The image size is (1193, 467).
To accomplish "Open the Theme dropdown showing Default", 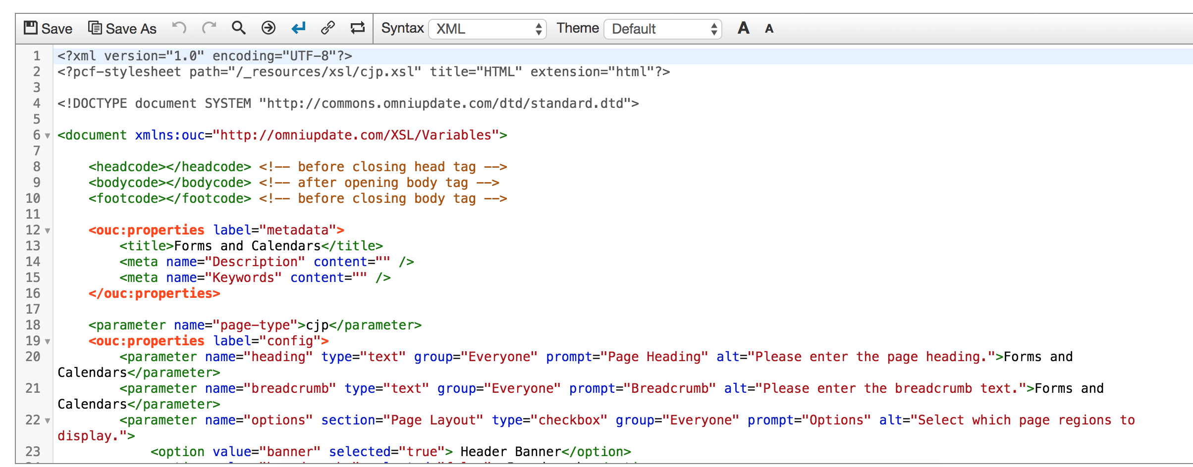I will [x=662, y=29].
